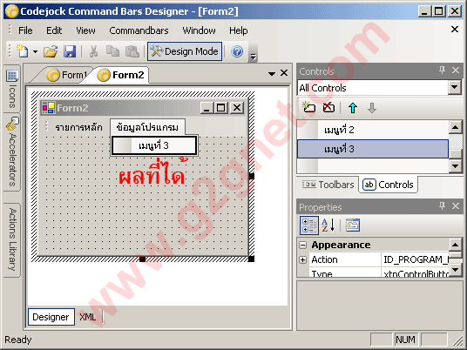The image size is (467, 350).
Task: Collapse the Appearance property category
Action: [303, 245]
